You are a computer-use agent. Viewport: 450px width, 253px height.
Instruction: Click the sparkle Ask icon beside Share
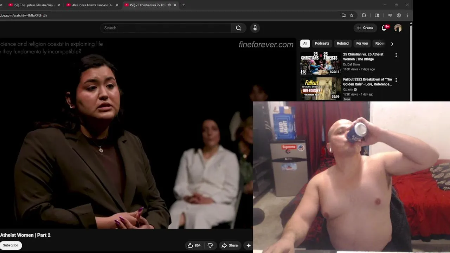pyautogui.click(x=249, y=246)
